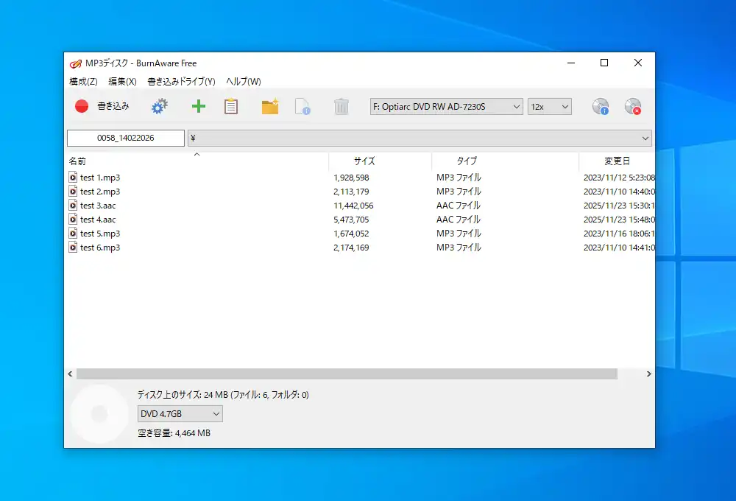The image size is (736, 501).
Task: Click the disc preview image at bottom left
Action: tap(99, 414)
